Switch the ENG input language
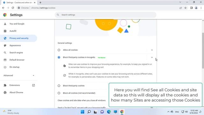The image size is (204, 115). [177, 112]
